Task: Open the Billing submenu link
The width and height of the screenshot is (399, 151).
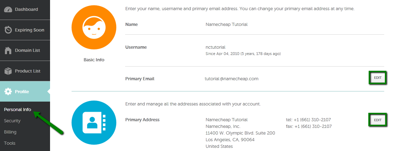Action: (x=10, y=132)
